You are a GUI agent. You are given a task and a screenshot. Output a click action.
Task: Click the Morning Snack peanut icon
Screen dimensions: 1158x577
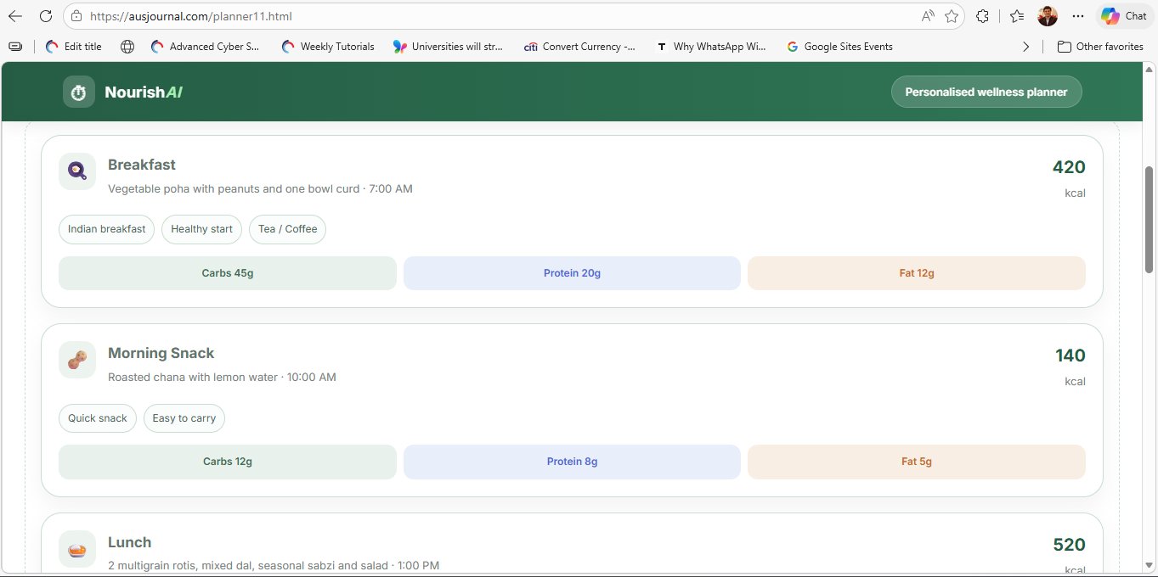click(76, 359)
